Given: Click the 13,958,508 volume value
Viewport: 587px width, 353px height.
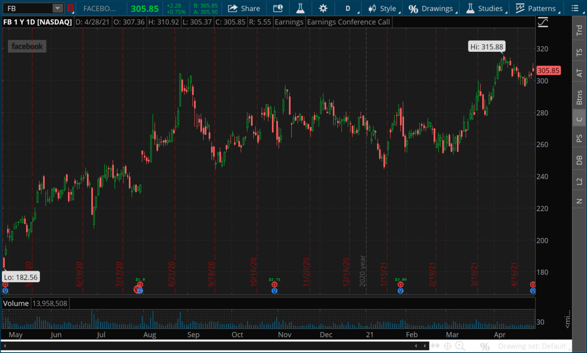Looking at the screenshot, I should 49,304.
